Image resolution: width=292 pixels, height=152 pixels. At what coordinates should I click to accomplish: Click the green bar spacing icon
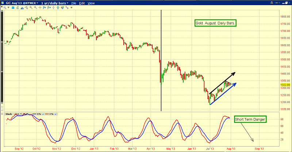58,8
